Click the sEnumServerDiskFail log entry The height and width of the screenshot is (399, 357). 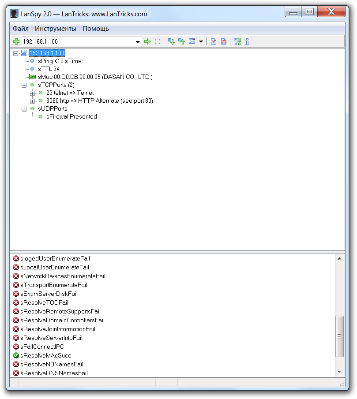(x=49, y=294)
